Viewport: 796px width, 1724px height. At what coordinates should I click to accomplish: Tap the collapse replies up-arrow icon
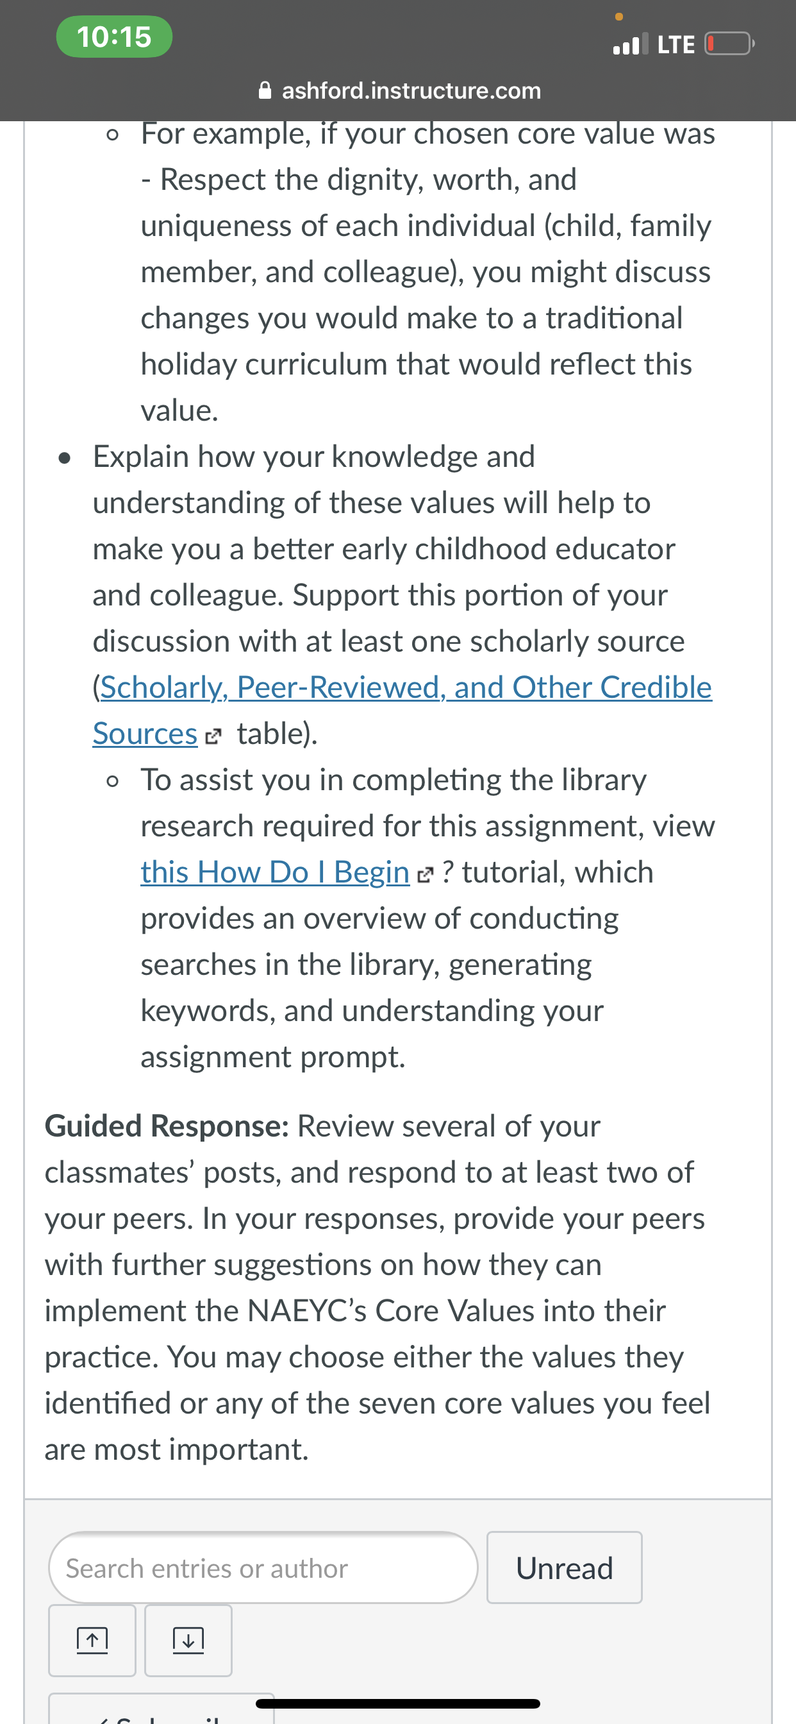point(92,1640)
